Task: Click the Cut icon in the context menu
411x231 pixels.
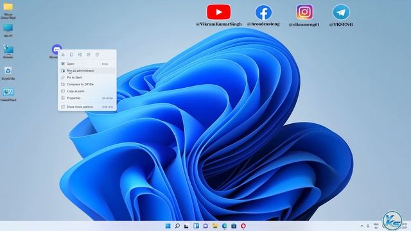Action: (x=63, y=55)
